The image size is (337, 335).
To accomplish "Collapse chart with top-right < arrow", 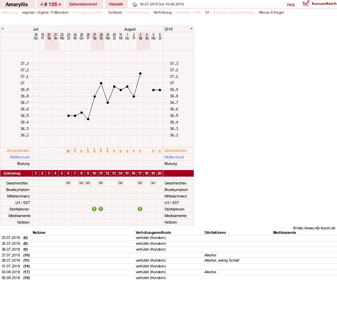I will (x=191, y=28).
